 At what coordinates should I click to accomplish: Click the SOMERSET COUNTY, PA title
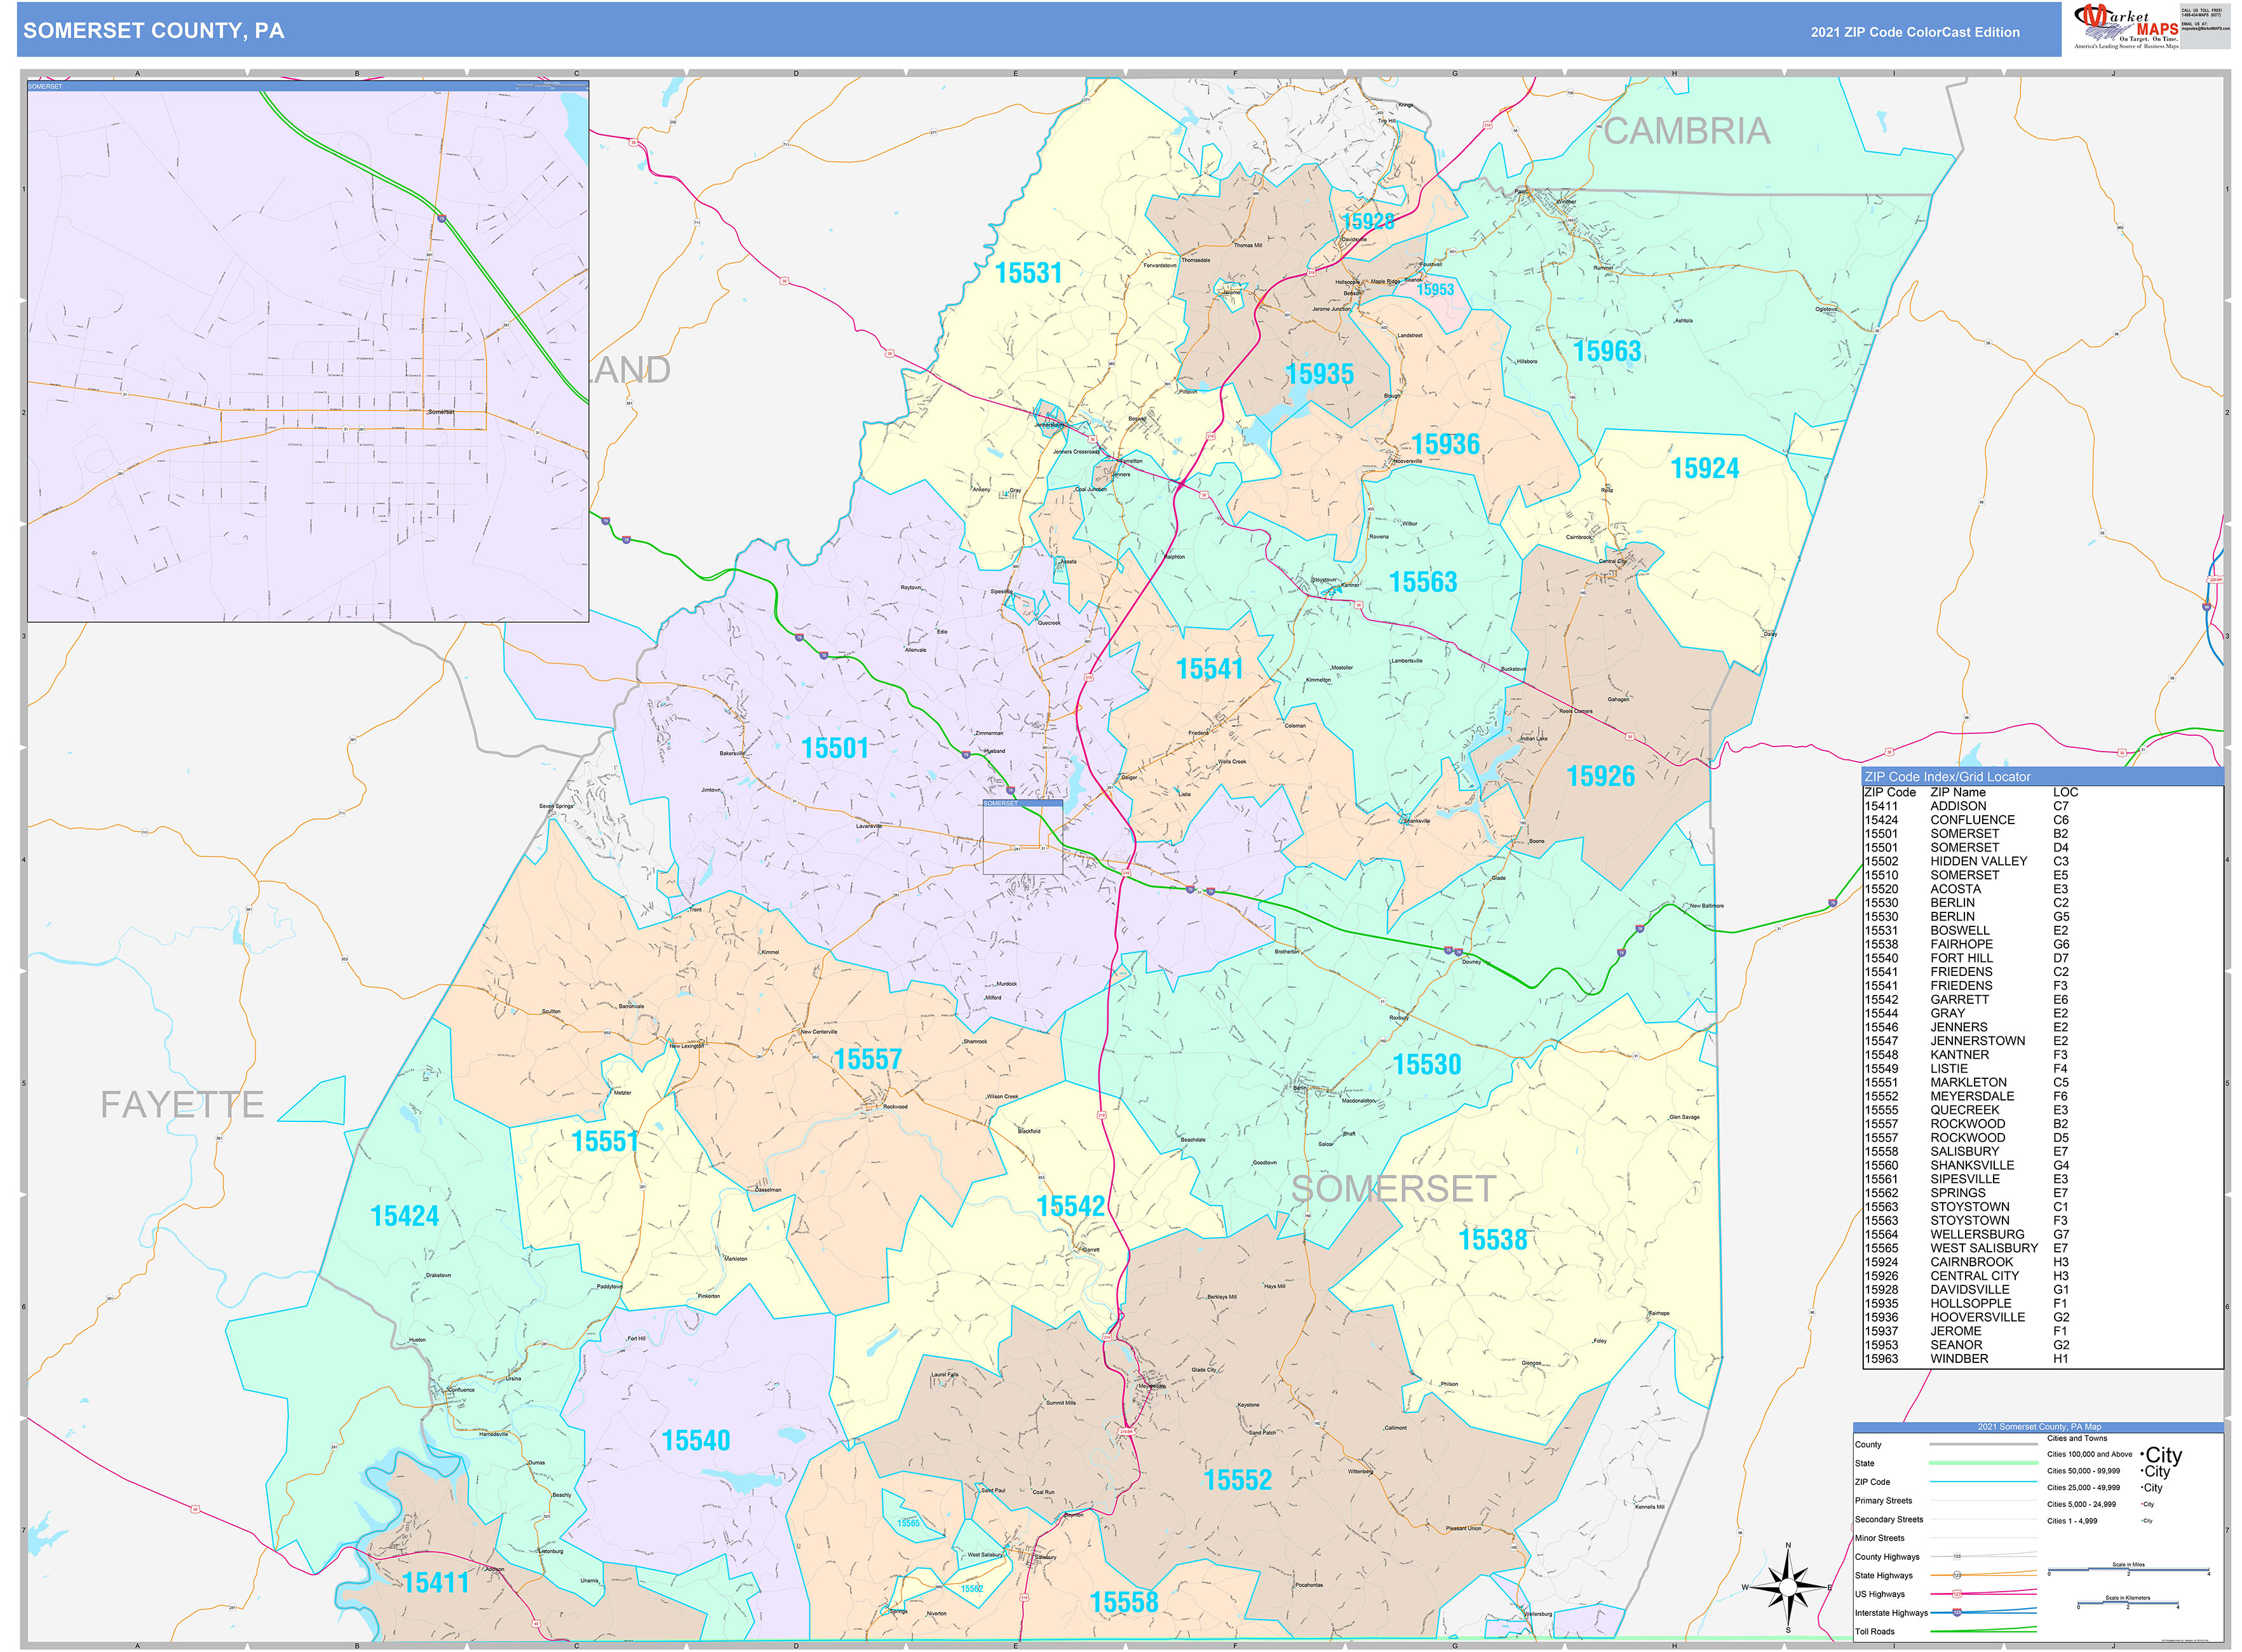point(154,31)
